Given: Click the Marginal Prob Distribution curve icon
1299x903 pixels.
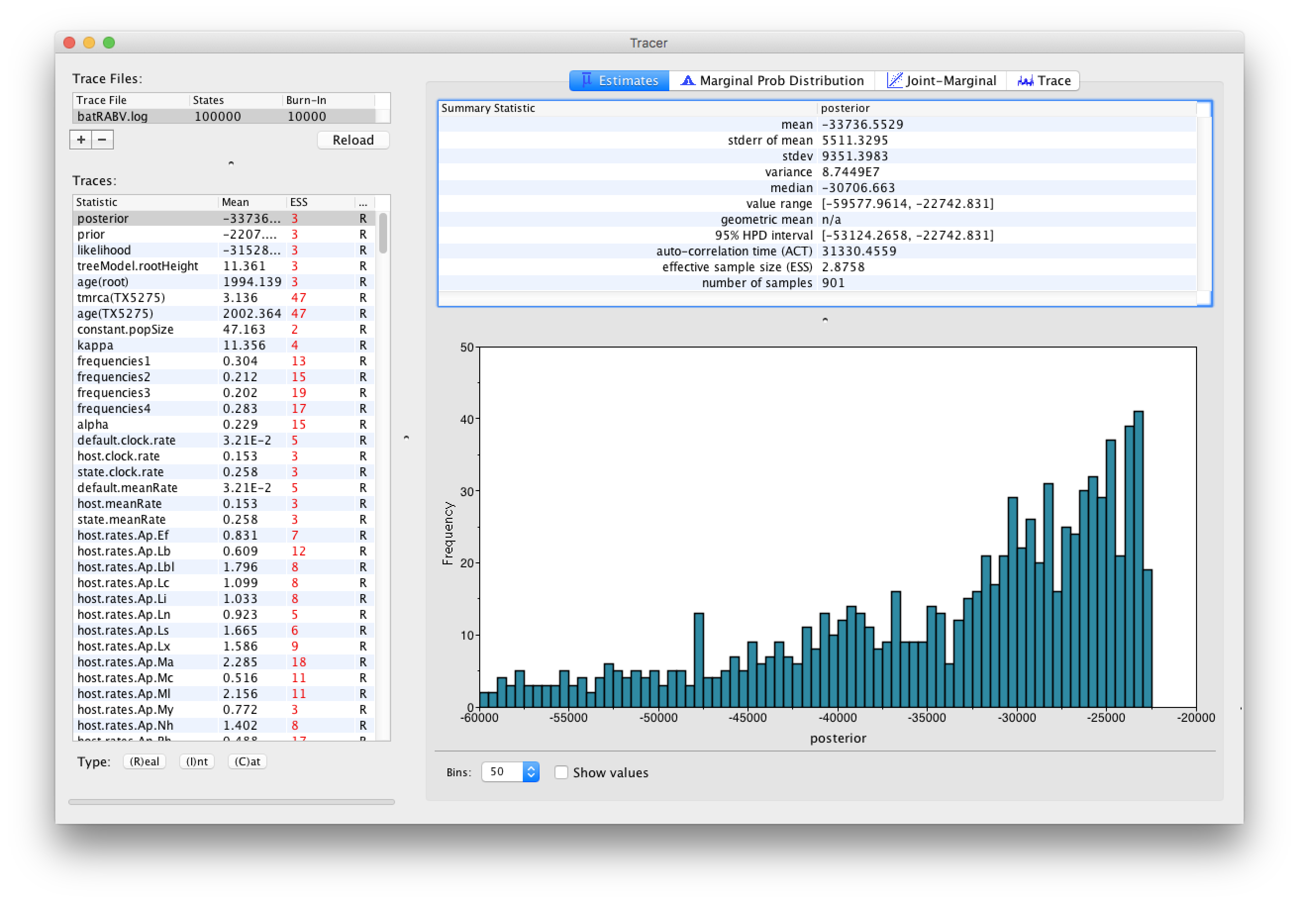Looking at the screenshot, I should [x=688, y=80].
